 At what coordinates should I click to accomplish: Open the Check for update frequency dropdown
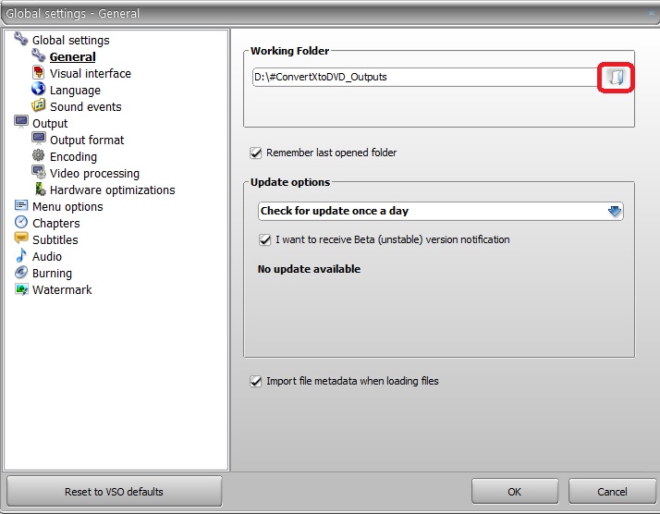pos(440,211)
